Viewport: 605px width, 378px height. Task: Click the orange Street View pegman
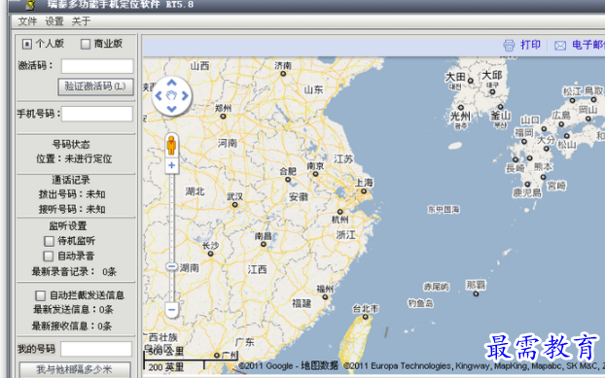pos(172,146)
